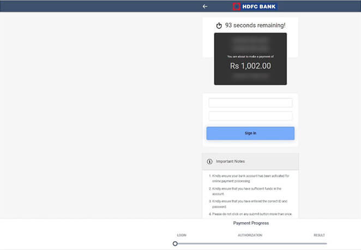Click the back arrow in header
Viewport: 361px width, 250px height.
pos(205,7)
